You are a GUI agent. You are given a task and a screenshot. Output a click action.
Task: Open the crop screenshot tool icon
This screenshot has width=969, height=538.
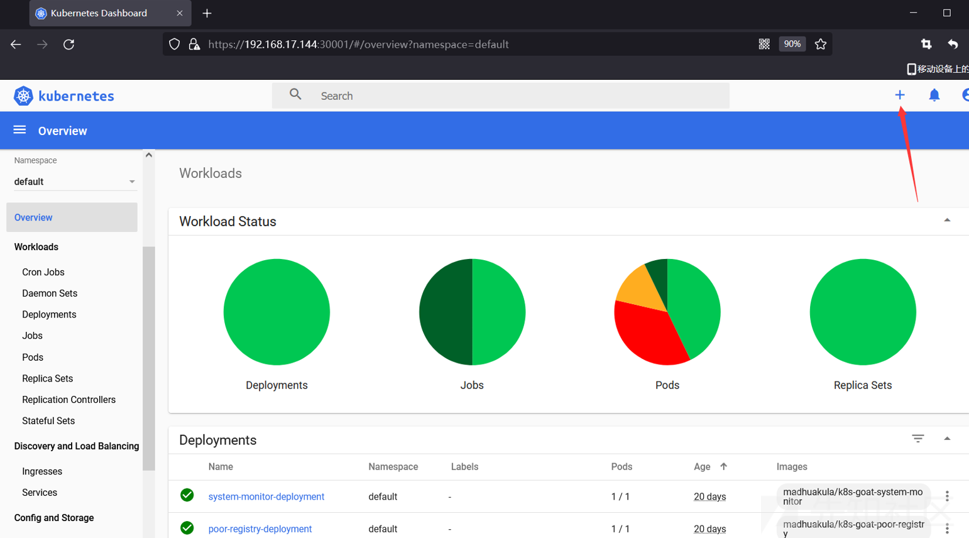(926, 44)
